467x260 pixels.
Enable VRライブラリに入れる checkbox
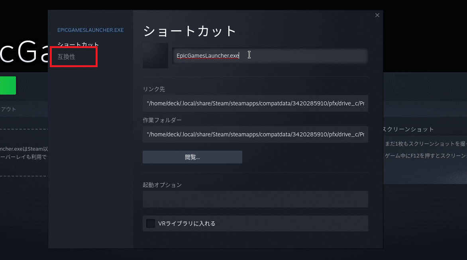(x=150, y=223)
